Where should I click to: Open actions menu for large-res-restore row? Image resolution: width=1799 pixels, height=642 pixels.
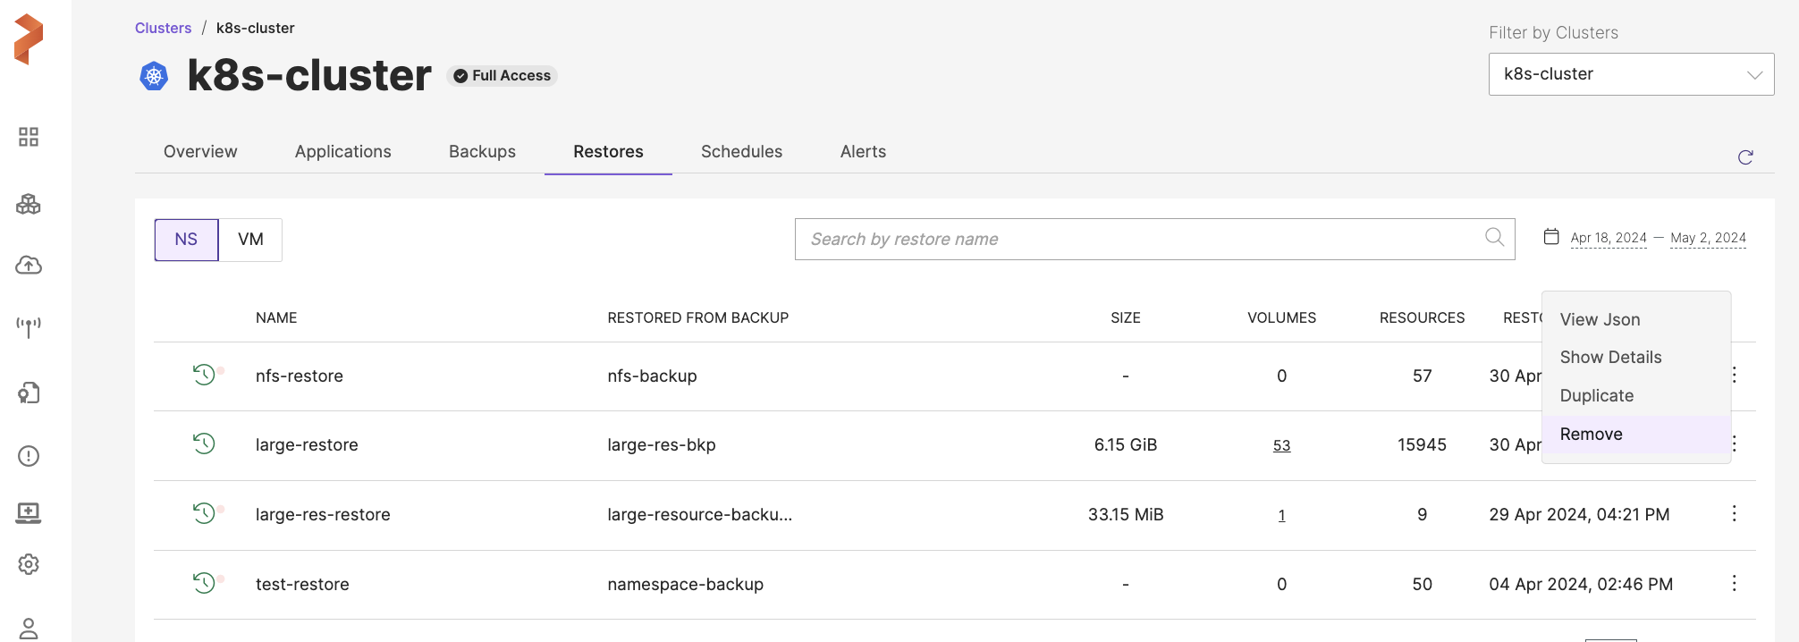(x=1734, y=514)
